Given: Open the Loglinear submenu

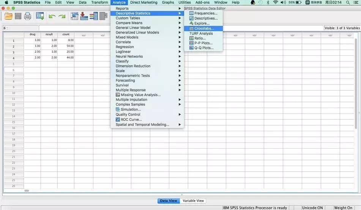Looking at the screenshot, I should pyautogui.click(x=147, y=52).
